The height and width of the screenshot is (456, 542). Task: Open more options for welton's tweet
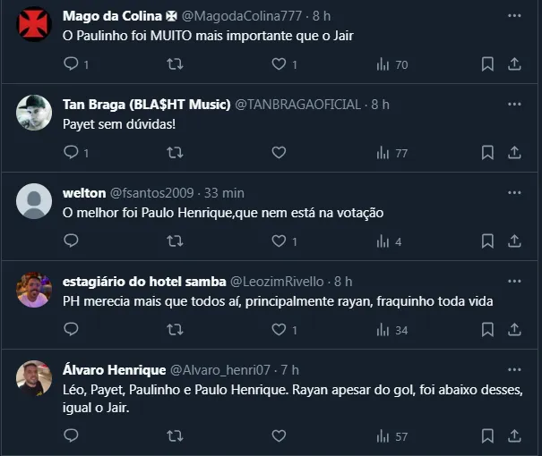(x=514, y=193)
